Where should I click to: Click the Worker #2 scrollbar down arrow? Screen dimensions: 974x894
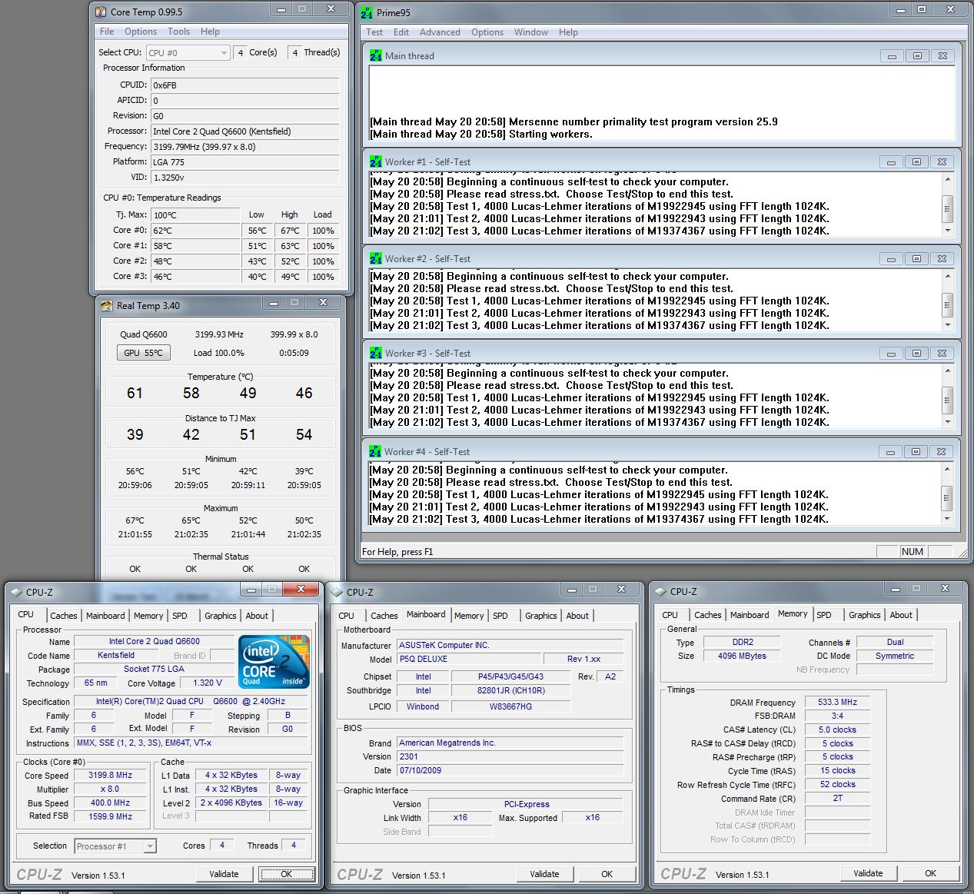[x=948, y=325]
